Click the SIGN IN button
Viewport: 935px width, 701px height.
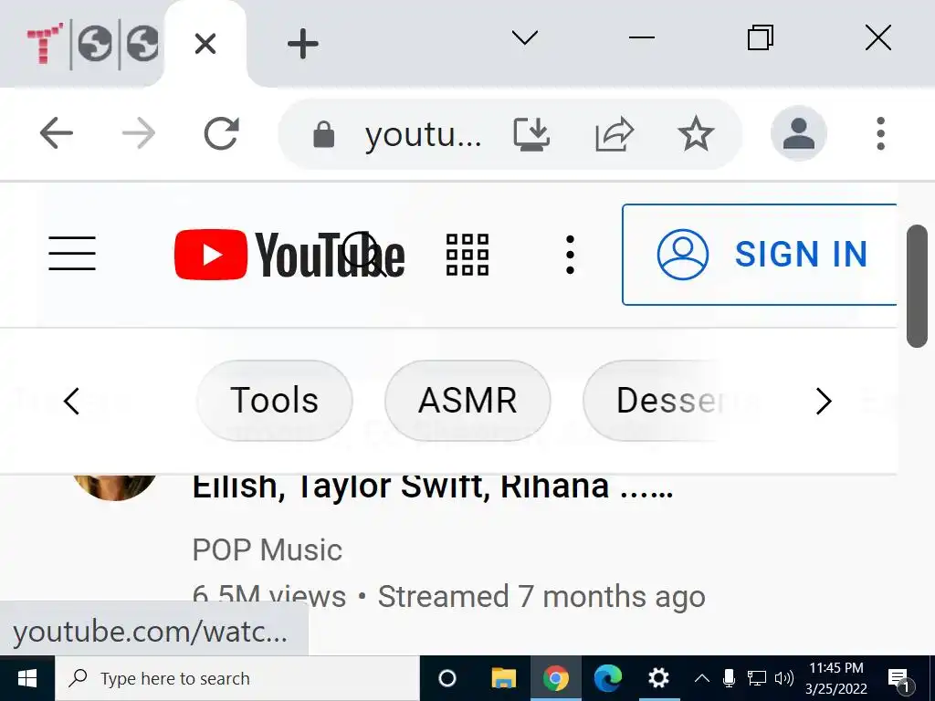[x=759, y=255]
